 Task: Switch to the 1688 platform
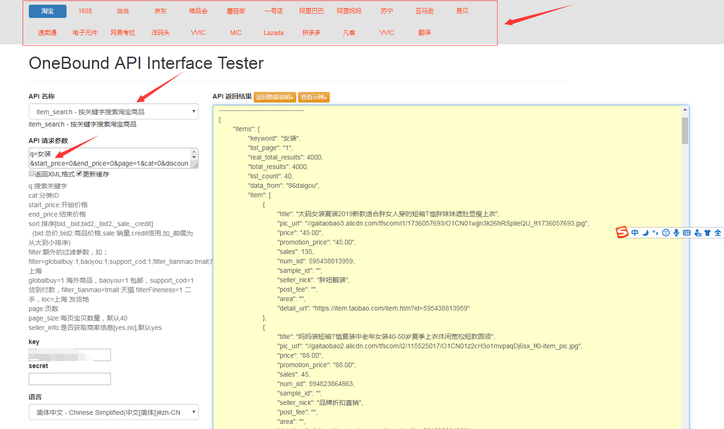point(85,11)
